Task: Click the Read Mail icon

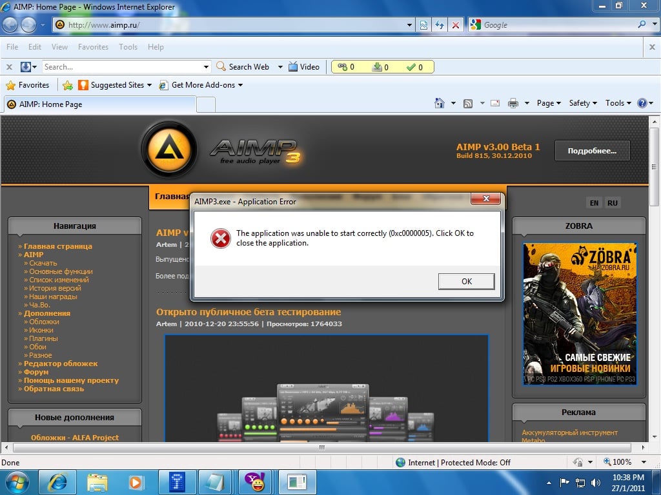Action: [x=495, y=103]
